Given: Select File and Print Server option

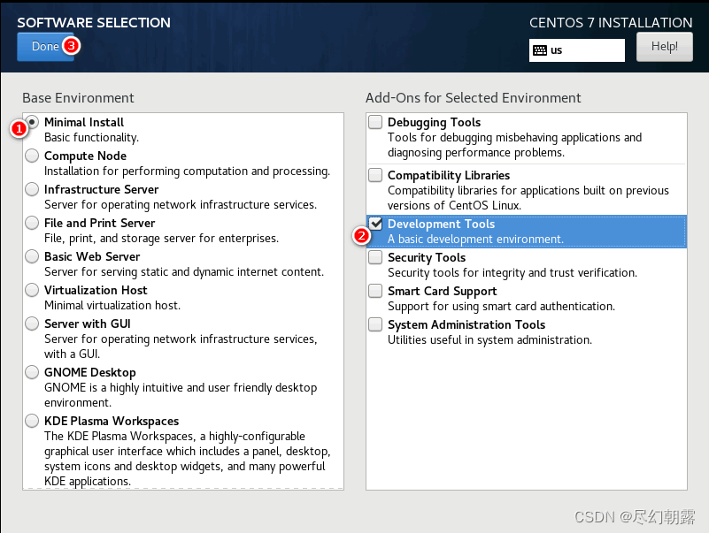Looking at the screenshot, I should [x=32, y=223].
